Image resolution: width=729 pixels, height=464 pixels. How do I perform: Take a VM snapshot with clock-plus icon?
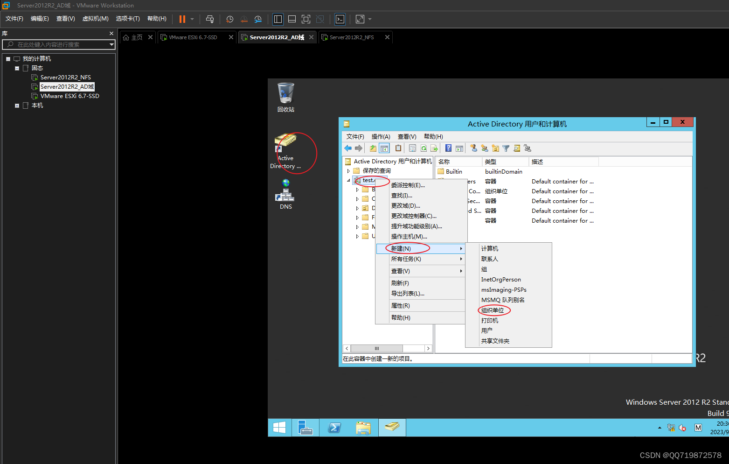[230, 19]
